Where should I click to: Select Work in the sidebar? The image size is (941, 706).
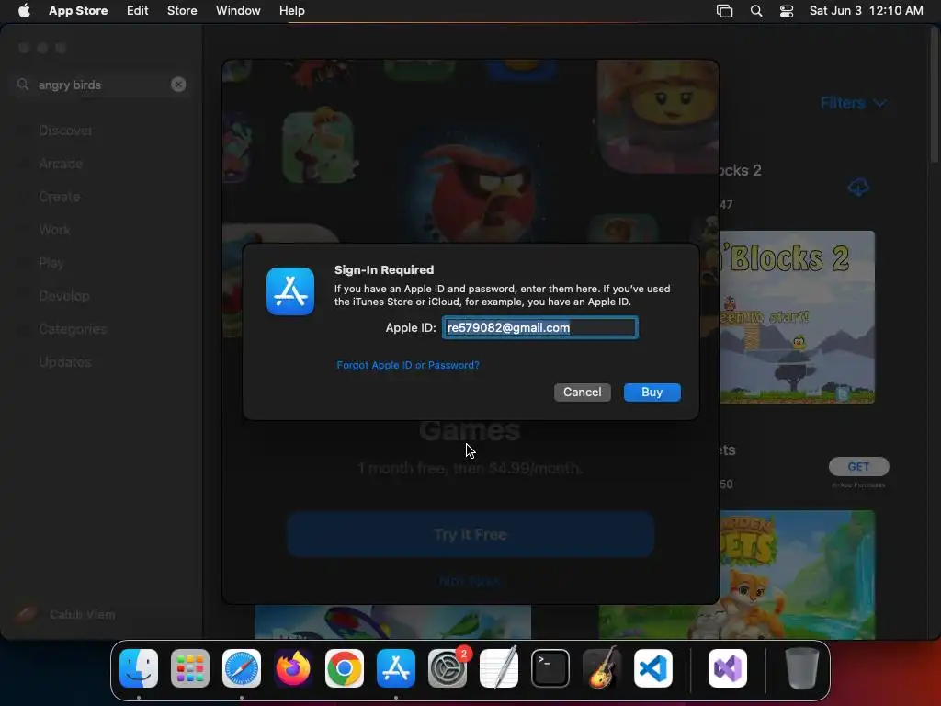tap(54, 229)
